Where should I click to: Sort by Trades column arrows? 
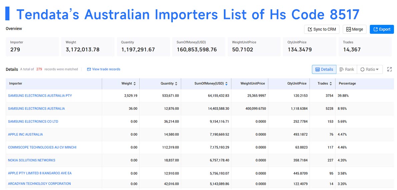click(331, 84)
